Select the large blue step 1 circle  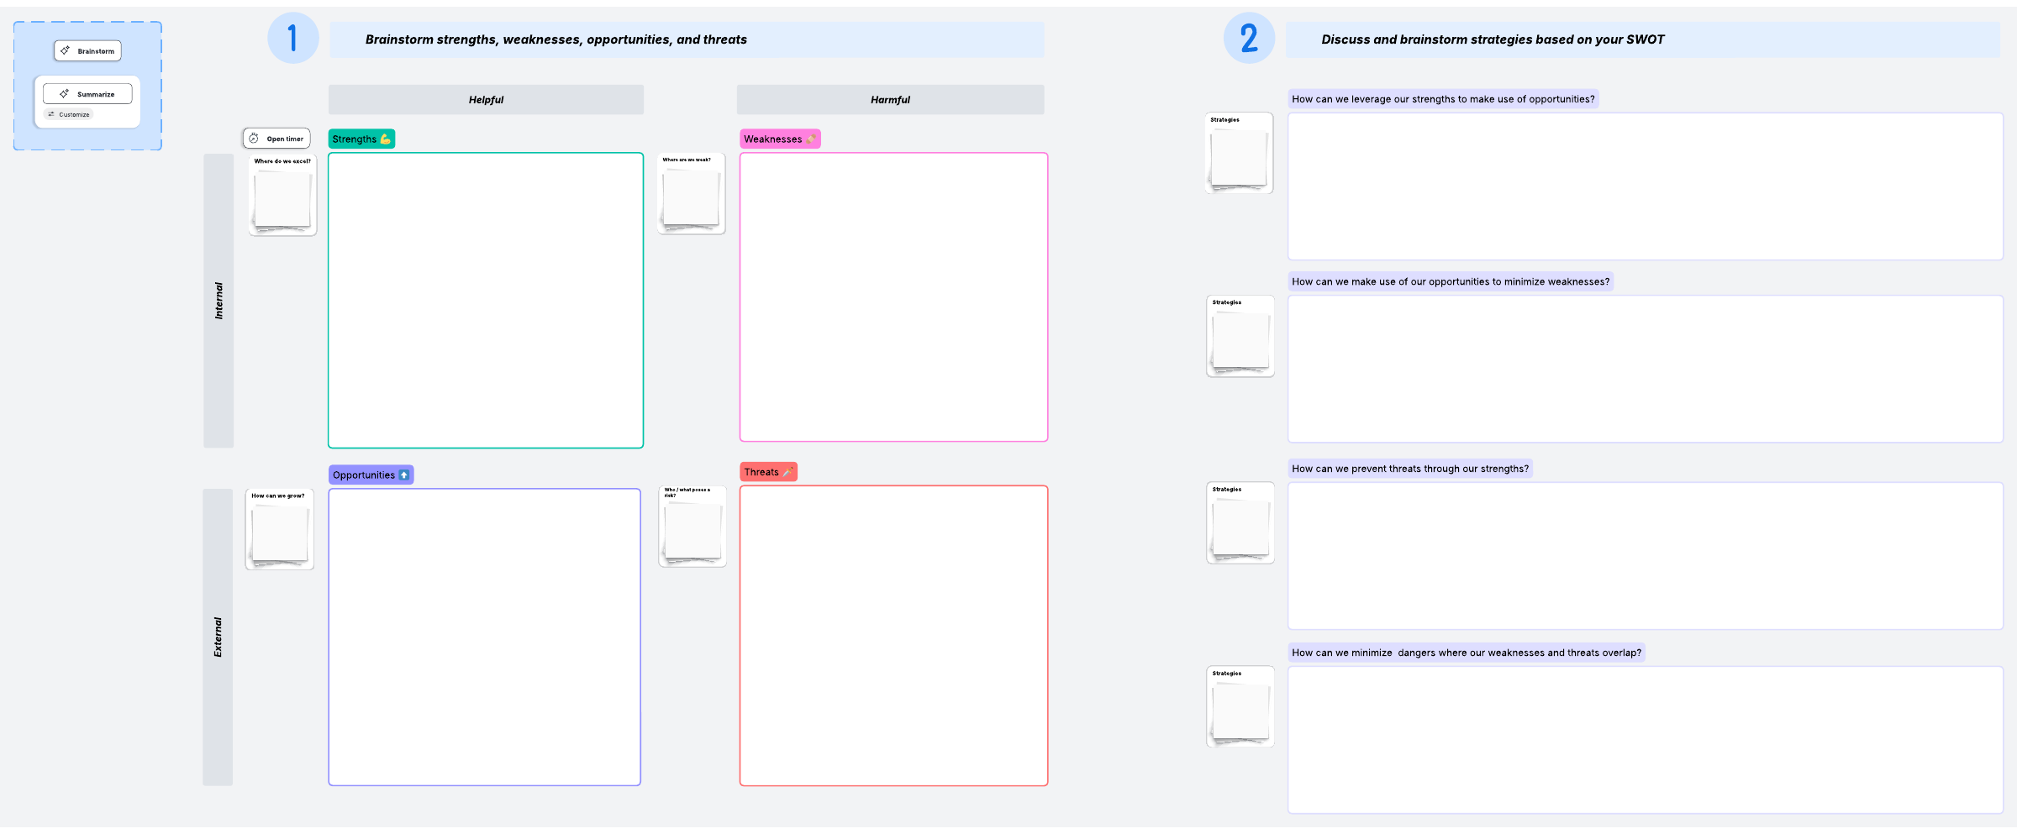coord(292,39)
